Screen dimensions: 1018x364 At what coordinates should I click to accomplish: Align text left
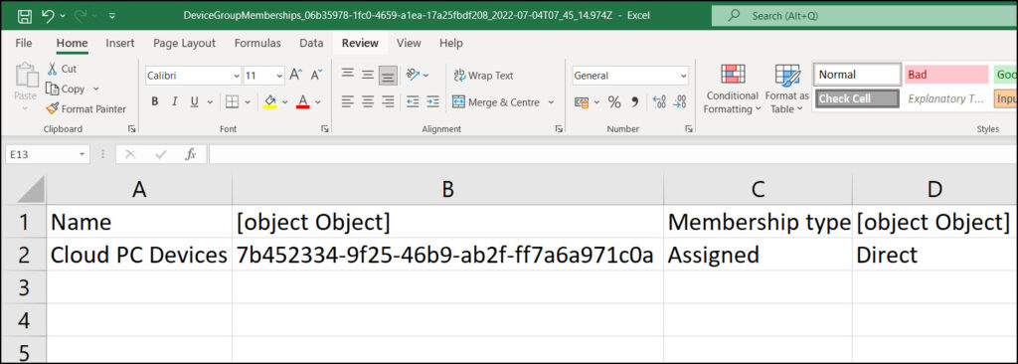(x=348, y=102)
